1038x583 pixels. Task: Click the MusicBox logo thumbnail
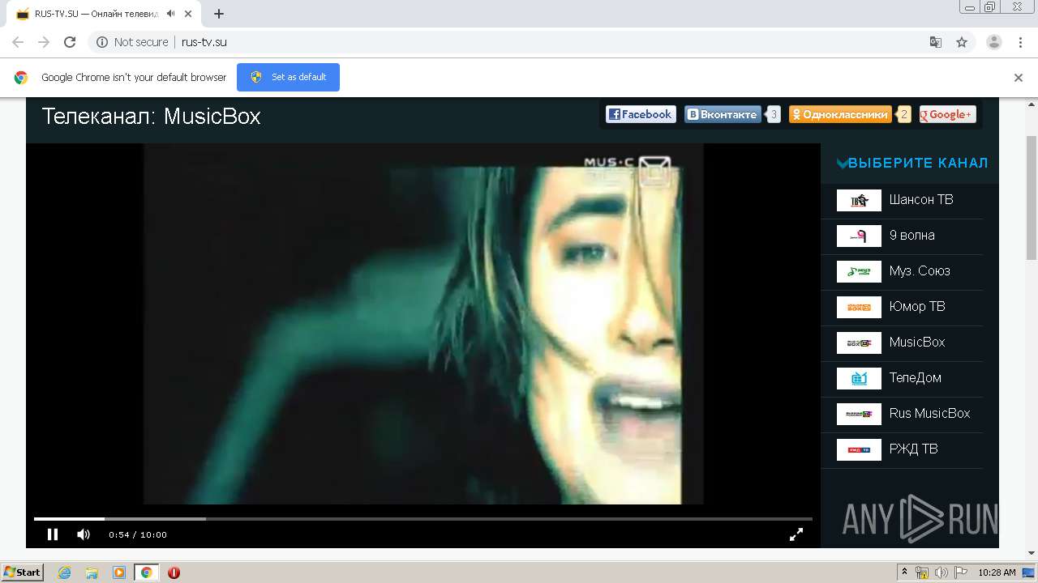coord(859,343)
